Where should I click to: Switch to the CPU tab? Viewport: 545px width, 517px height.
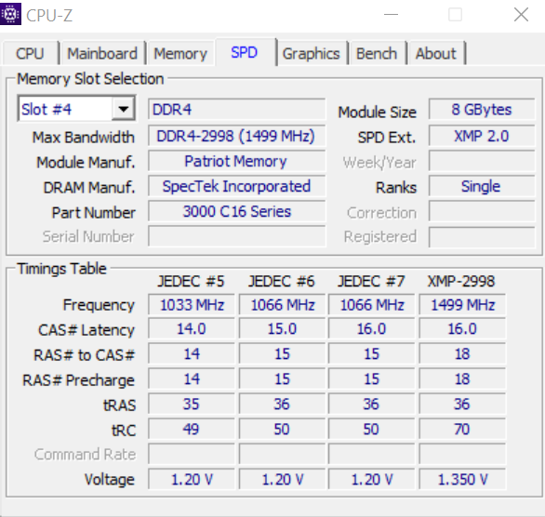(x=30, y=54)
